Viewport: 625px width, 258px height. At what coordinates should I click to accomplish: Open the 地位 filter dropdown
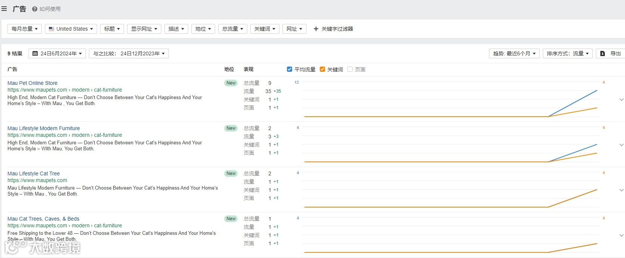[x=203, y=29]
